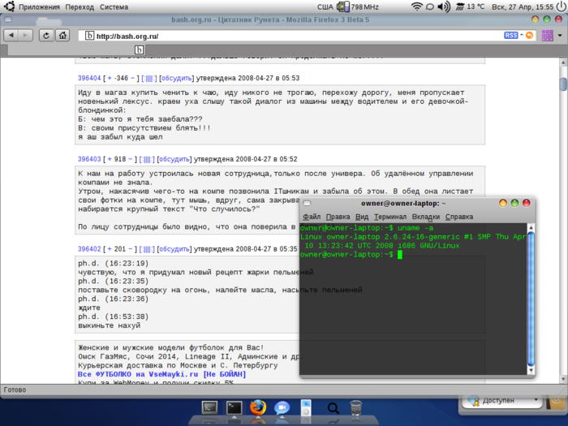Screen dimensions: 568x426
Task: Open обсудить link for quote 396403
Action: pos(174,159)
